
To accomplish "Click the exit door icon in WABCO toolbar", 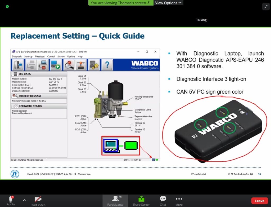I will tap(18, 65).
